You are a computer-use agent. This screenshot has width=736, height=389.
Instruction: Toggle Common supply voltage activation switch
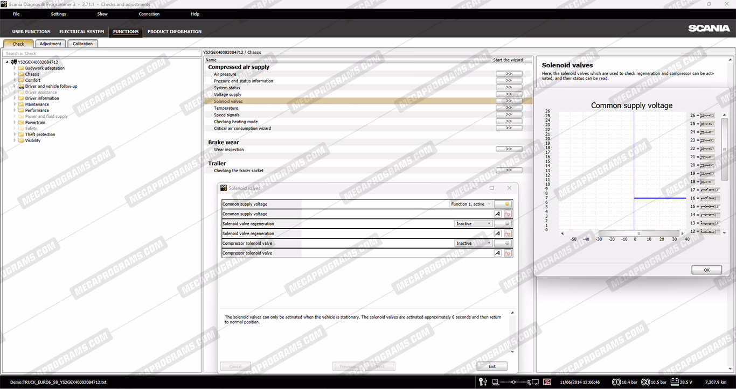(502, 204)
